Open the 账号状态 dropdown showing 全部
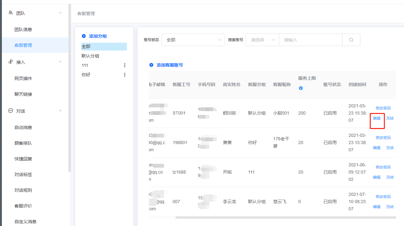Image resolution: width=404 pixels, height=226 pixels. coord(193,40)
